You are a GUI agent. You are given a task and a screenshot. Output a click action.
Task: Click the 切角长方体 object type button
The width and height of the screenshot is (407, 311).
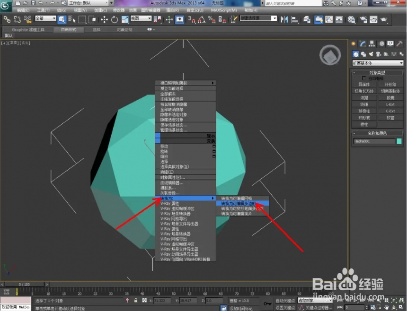(364, 91)
